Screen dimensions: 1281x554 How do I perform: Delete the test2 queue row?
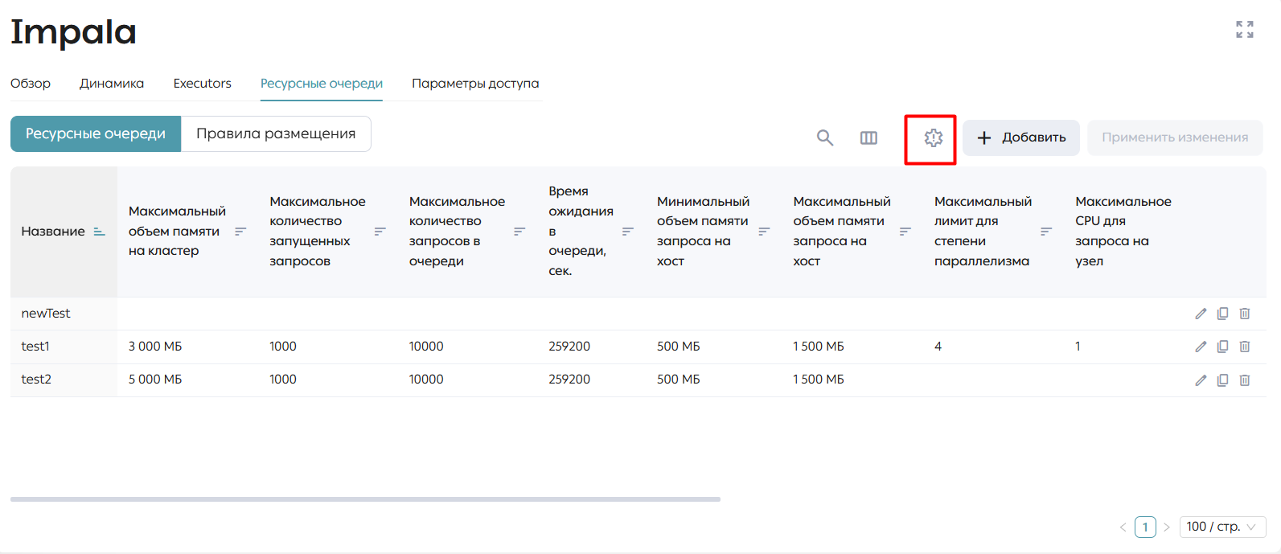click(x=1244, y=380)
